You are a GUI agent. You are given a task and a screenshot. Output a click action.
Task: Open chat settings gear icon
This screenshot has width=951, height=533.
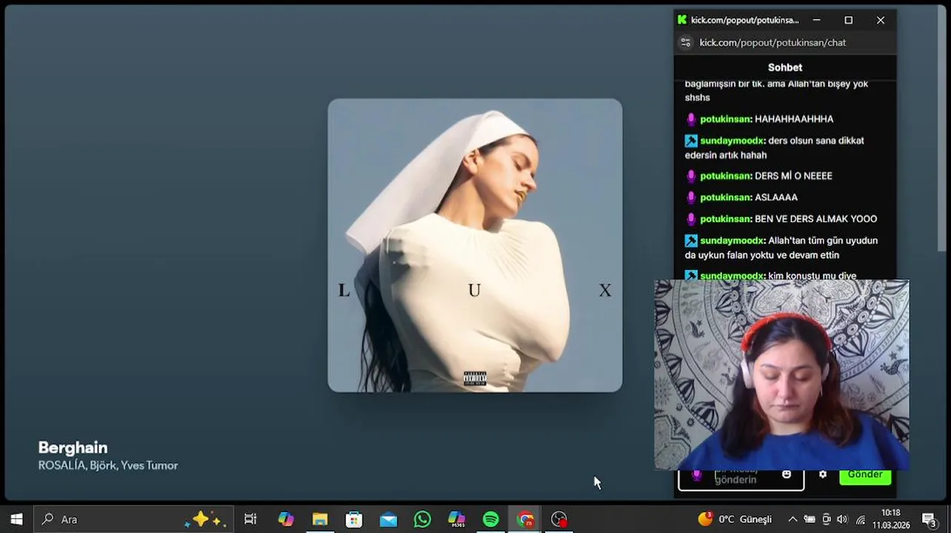[823, 475]
